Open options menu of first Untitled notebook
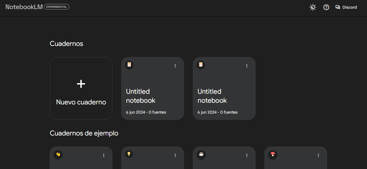 (x=175, y=66)
